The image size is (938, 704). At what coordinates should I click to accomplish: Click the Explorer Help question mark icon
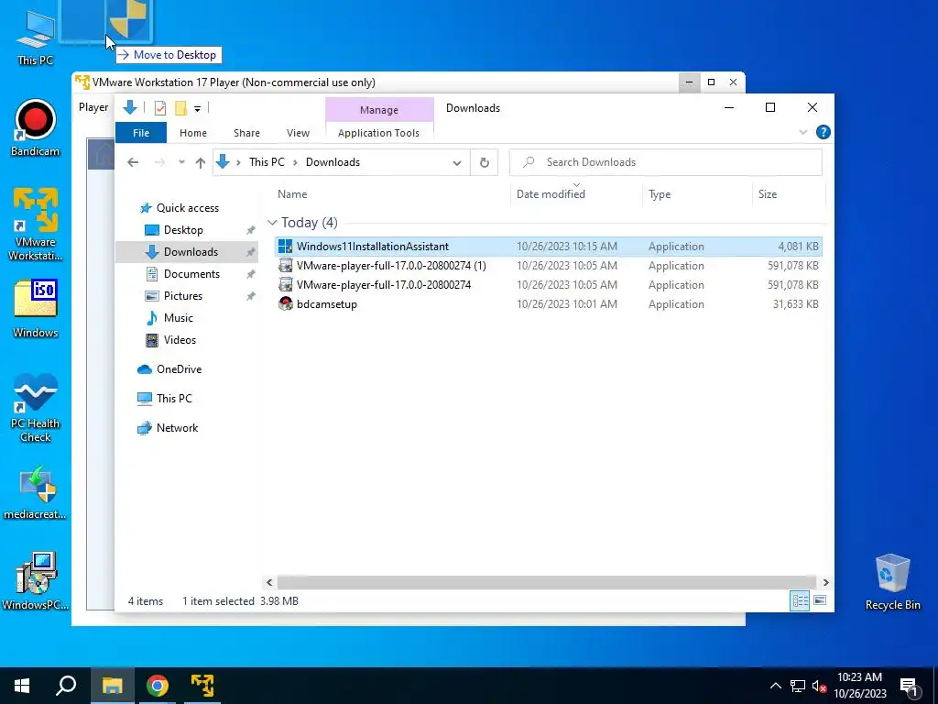point(823,132)
